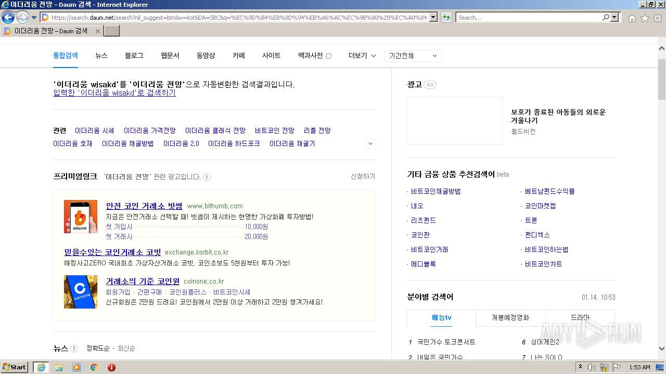Open the Favorites star icon
This screenshot has width=666, height=374.
pyautogui.click(x=645, y=18)
